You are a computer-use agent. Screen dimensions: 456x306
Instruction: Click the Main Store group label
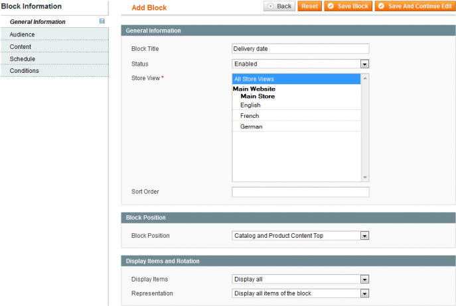(258, 97)
